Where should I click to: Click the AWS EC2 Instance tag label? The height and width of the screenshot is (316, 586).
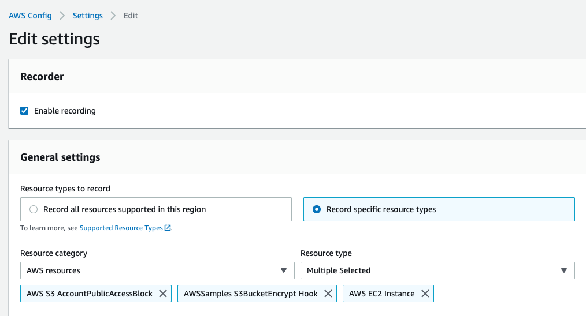click(x=381, y=294)
